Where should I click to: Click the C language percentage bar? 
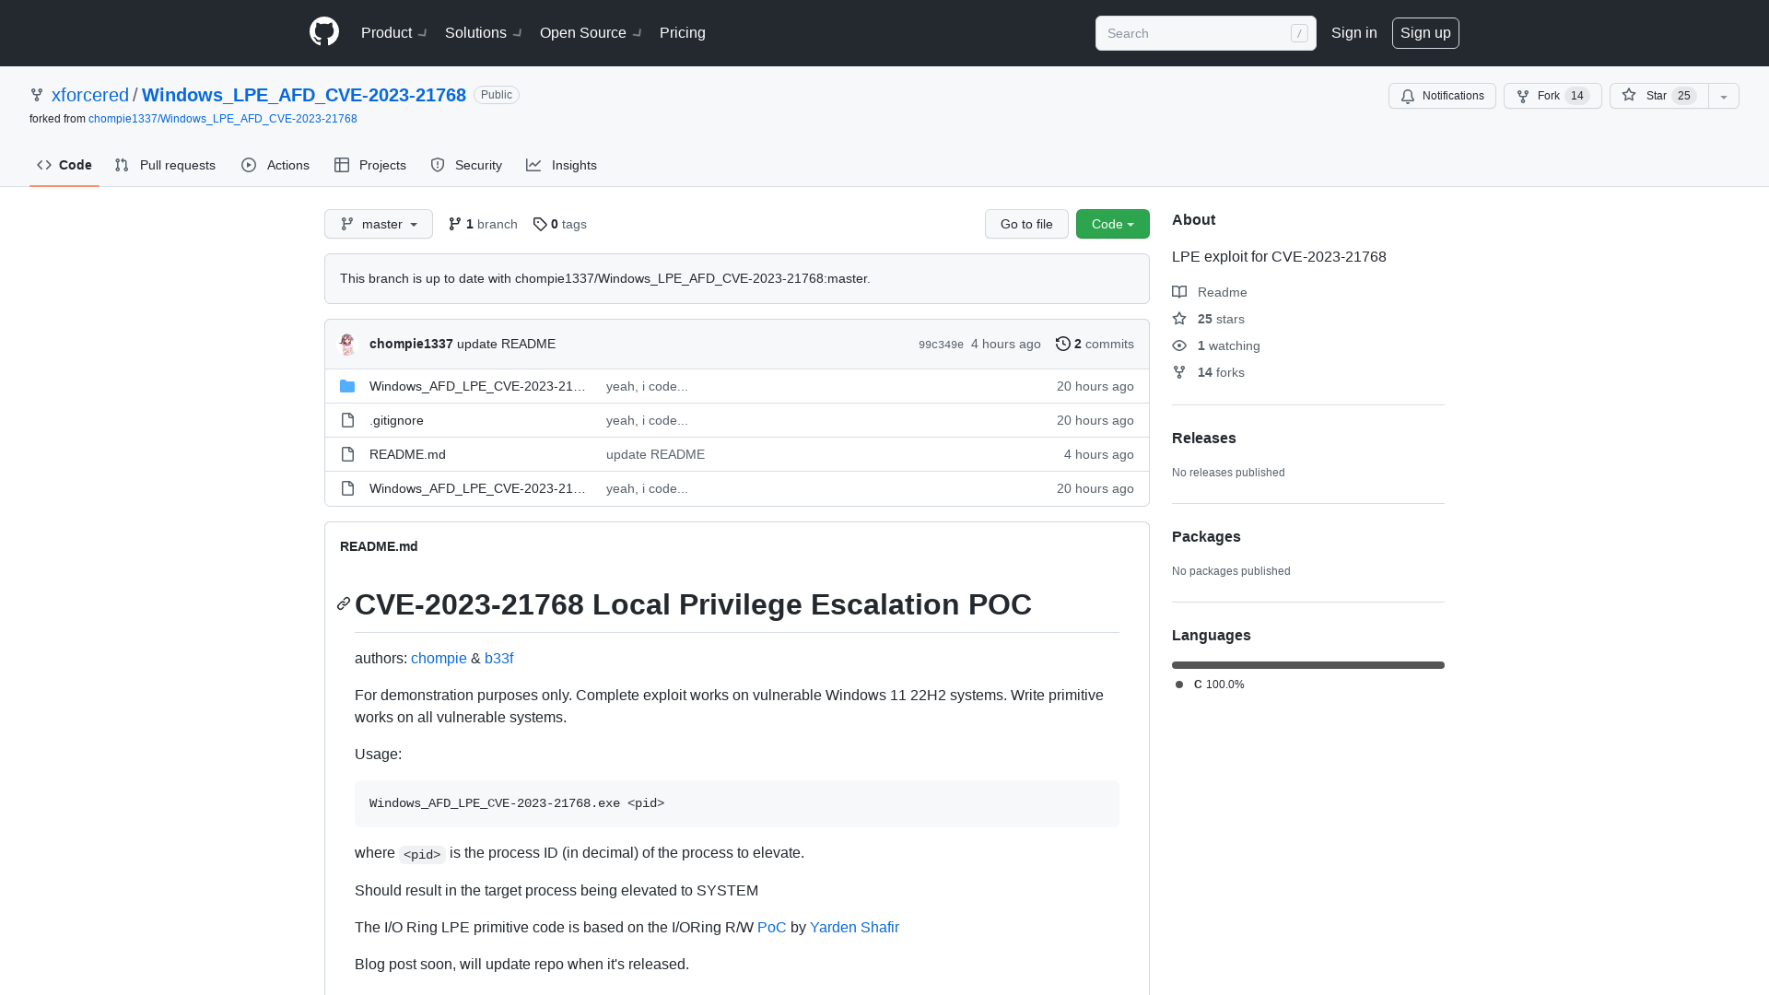point(1308,665)
